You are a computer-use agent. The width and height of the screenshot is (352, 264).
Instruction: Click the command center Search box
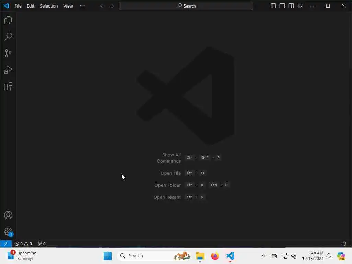[186, 6]
